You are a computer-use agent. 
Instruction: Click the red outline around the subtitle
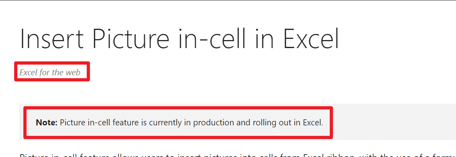[x=52, y=63]
